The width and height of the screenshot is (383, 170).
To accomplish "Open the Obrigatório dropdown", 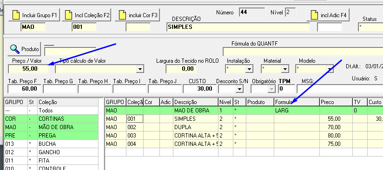I will pos(271,89).
